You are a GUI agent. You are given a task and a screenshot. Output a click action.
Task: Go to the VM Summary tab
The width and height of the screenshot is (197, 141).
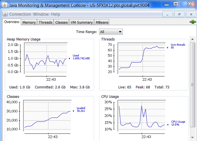(x=81, y=22)
